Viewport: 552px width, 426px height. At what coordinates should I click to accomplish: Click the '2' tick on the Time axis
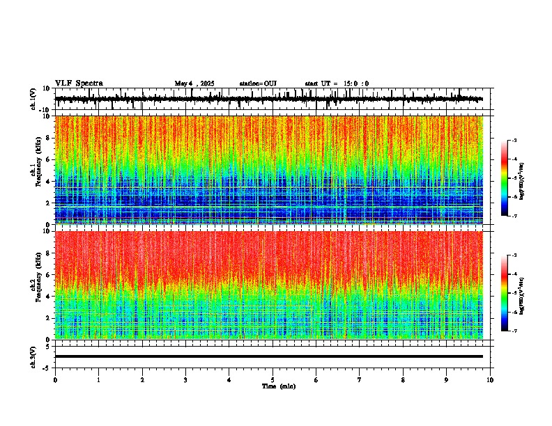click(x=142, y=380)
